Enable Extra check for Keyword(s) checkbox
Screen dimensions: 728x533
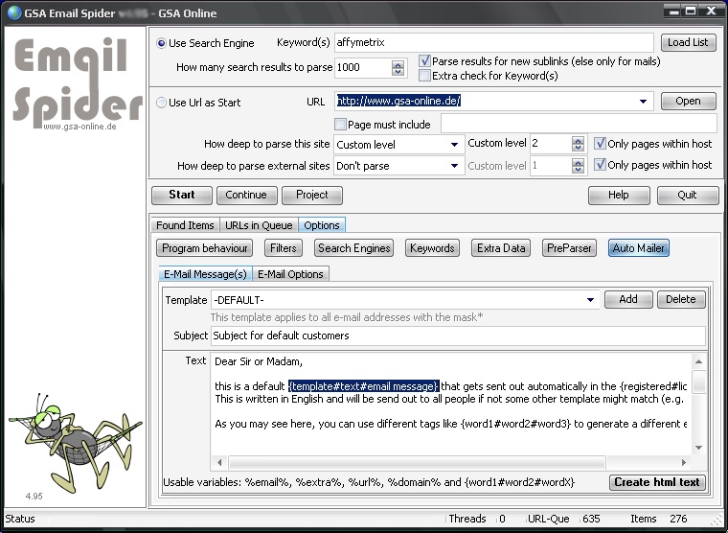point(424,76)
